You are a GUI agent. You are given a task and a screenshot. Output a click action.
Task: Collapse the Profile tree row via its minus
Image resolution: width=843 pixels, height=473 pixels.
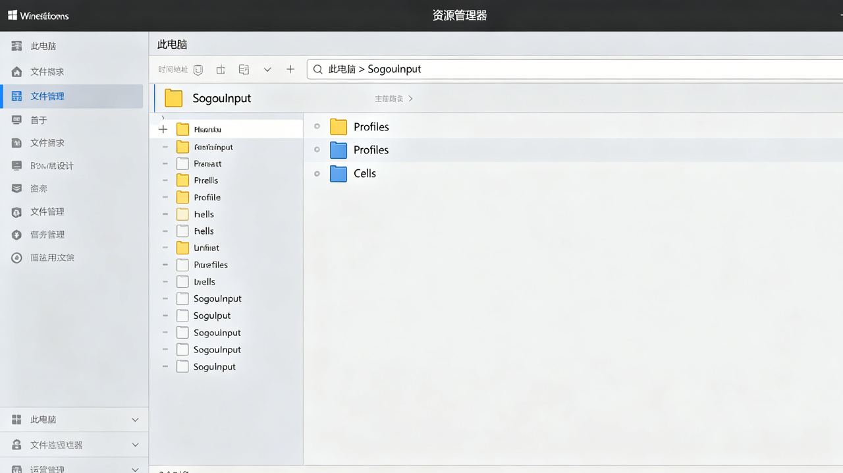[x=165, y=197]
